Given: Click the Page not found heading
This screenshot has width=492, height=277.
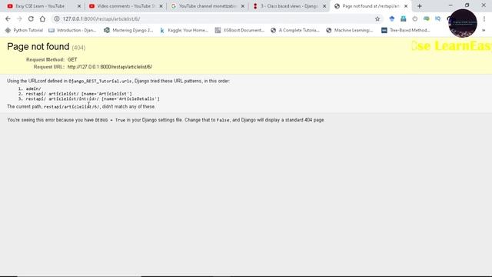Looking at the screenshot, I should [x=38, y=47].
